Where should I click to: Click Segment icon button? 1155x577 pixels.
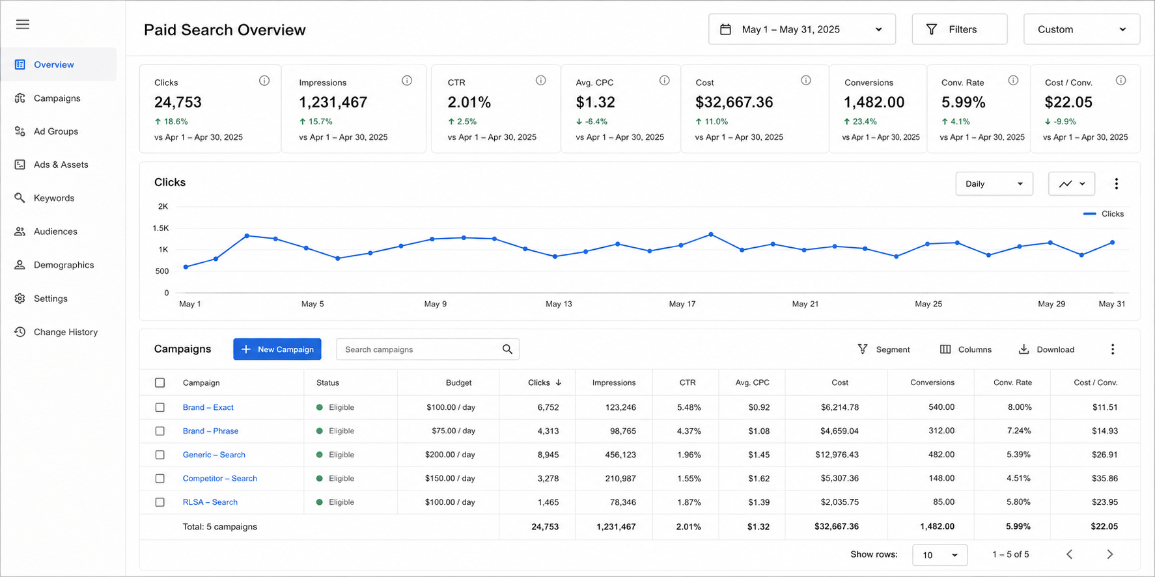point(863,349)
